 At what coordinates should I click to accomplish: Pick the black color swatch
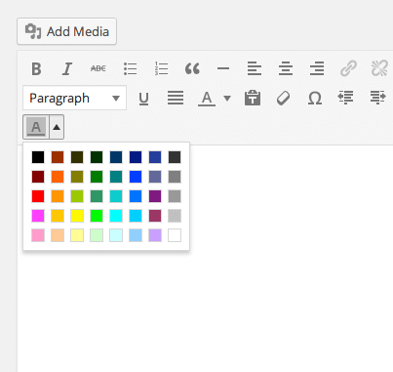(38, 157)
